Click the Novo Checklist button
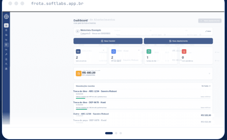The width and height of the screenshot is (227, 140). click(108, 41)
